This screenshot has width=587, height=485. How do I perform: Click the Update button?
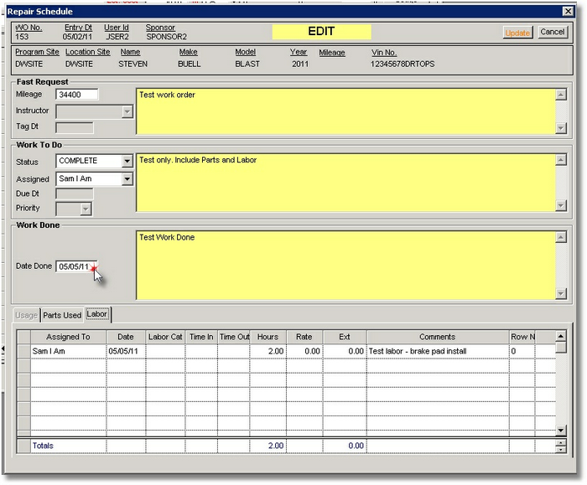click(517, 32)
